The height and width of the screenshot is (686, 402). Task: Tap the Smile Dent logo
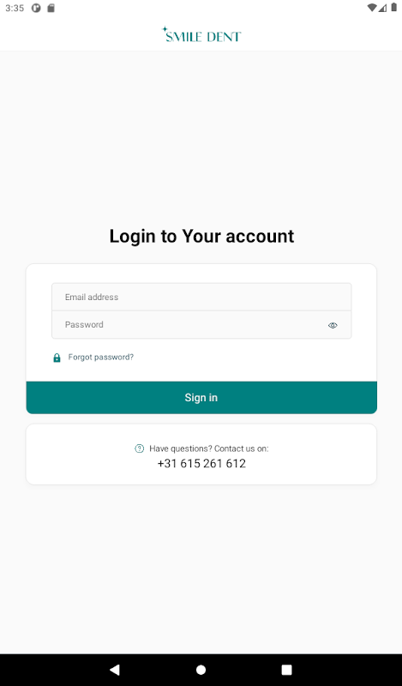click(x=201, y=34)
